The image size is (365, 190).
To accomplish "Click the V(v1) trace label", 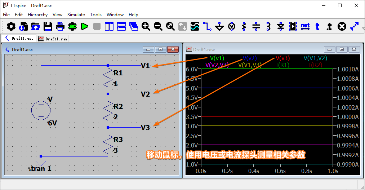I will point(217,58).
